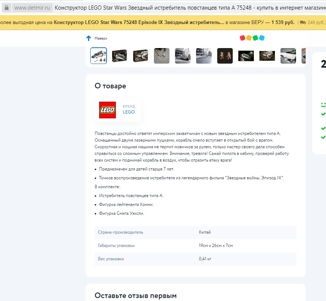Image resolution: width=326 pixels, height=301 pixels.
Task: Select the second thumbnail showing box front
Action: (120, 56)
